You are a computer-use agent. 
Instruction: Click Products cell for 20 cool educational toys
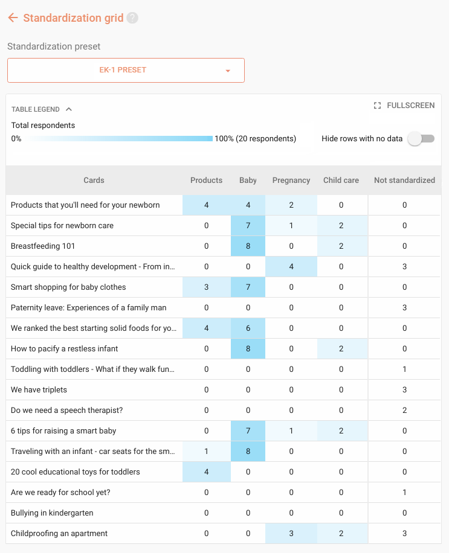207,472
